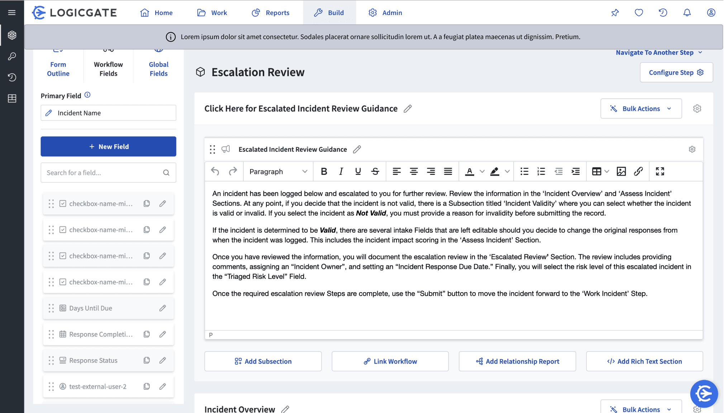Click the insert link icon in the editor
This screenshot has height=413, width=724.
click(638, 171)
